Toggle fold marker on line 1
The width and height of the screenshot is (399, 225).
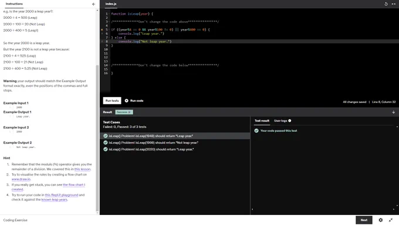click(x=109, y=14)
